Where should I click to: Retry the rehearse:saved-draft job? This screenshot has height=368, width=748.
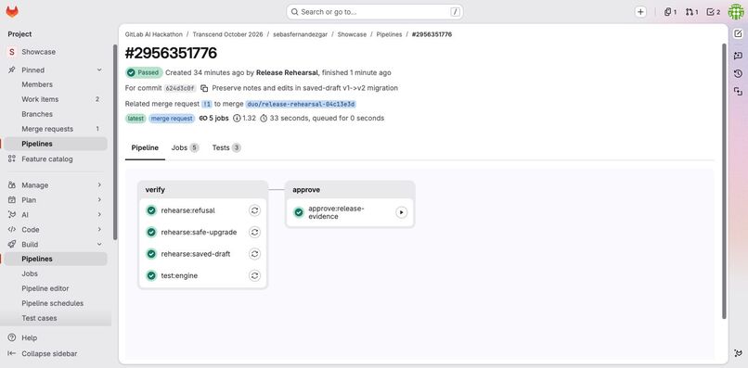point(254,254)
